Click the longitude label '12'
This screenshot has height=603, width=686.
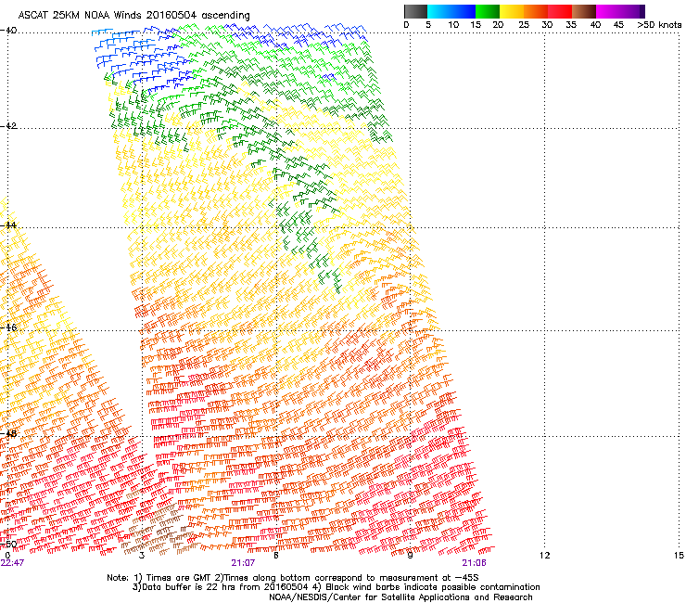click(x=544, y=556)
